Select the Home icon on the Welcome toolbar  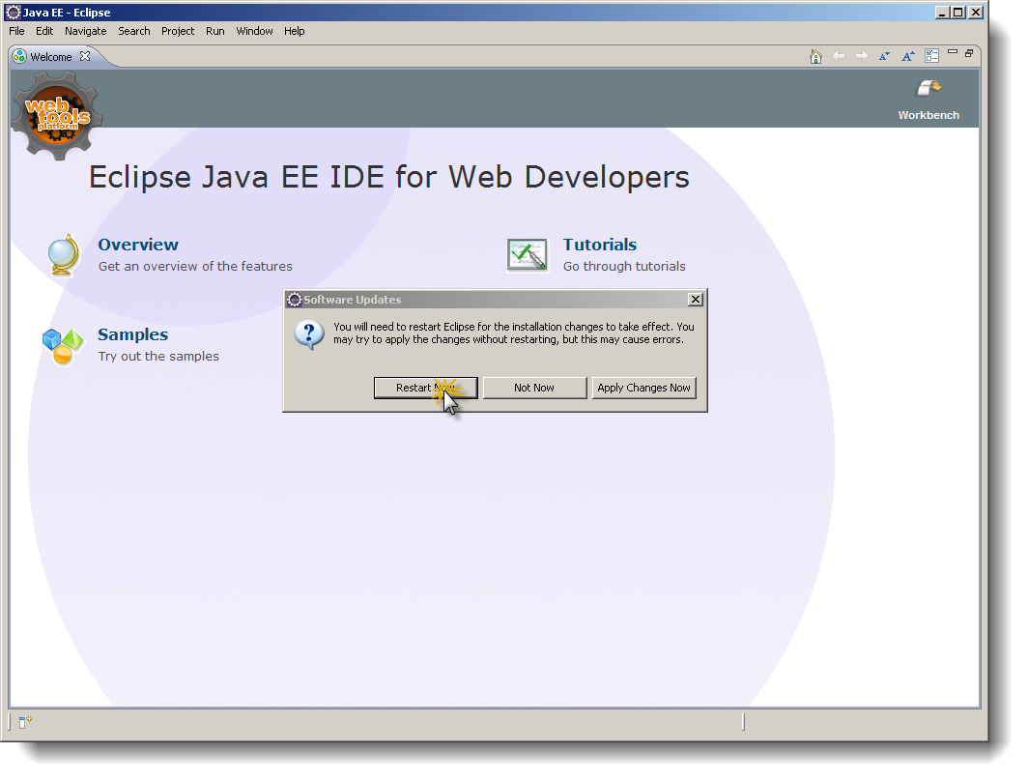tap(816, 56)
